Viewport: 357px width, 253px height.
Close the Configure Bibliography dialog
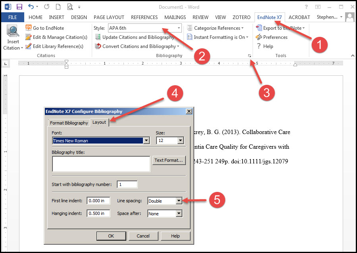[189, 111]
